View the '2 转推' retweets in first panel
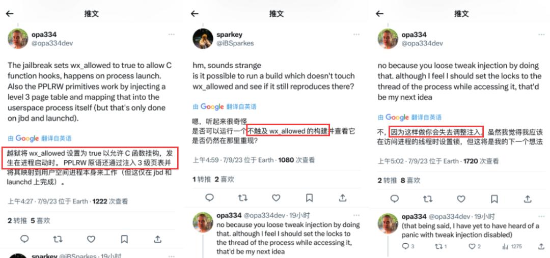Image resolution: width=550 pixels, height=258 pixels. click(x=17, y=220)
